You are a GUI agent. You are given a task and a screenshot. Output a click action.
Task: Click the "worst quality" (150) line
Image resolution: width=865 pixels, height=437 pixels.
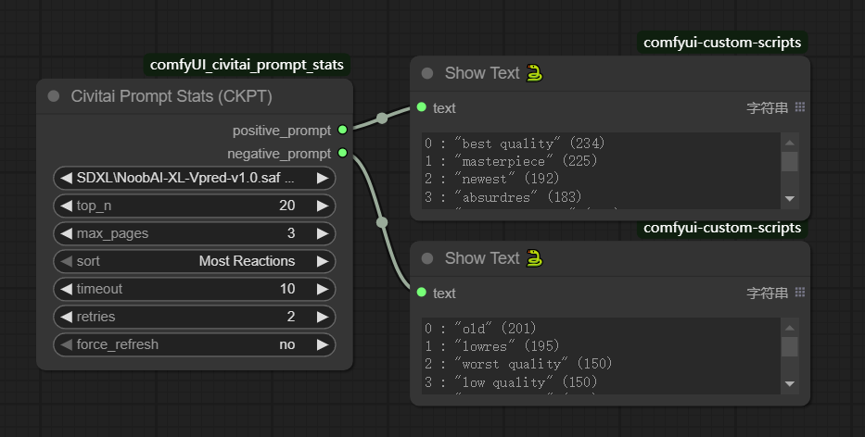[x=518, y=364]
